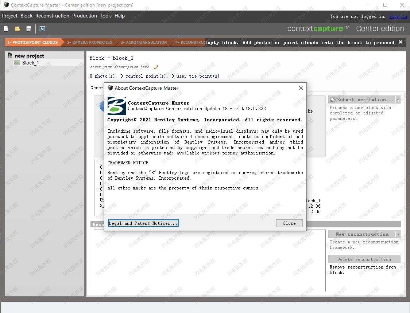410x313 pixels.
Task: Dismiss the empty block warning banner
Action: point(400,42)
